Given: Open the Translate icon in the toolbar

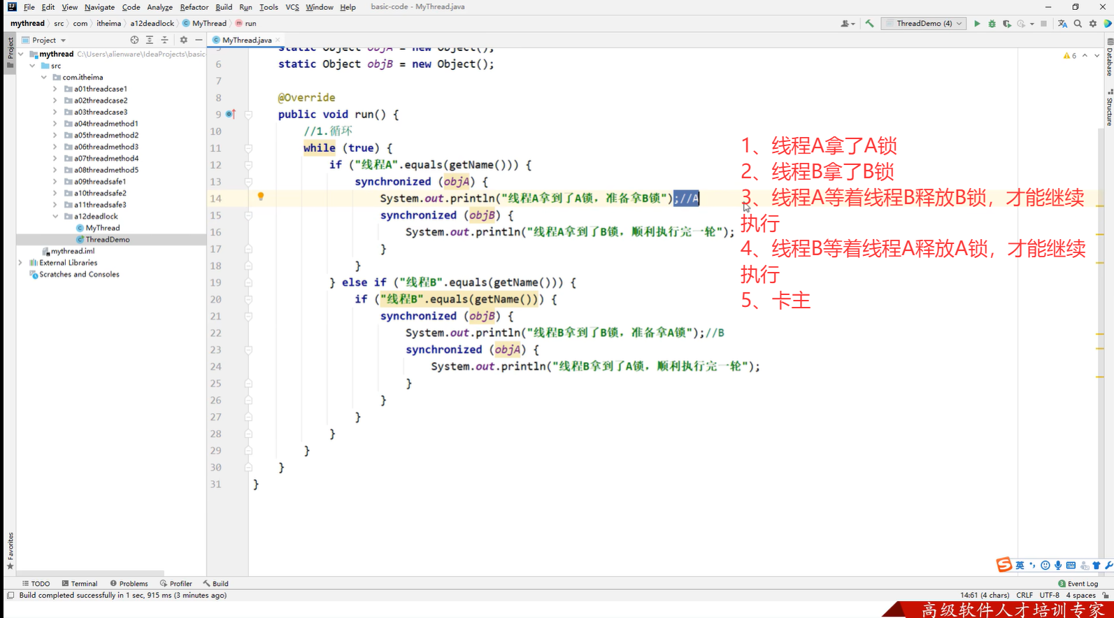Looking at the screenshot, I should click(1062, 24).
